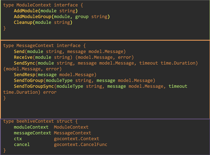This screenshot has width=210, height=155.
Task: Select the SendResp method name
Action: click(x=24, y=75)
